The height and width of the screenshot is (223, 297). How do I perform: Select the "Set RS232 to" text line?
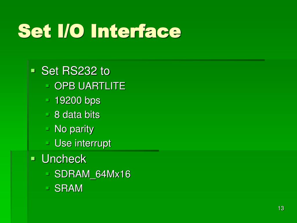[76, 71]
